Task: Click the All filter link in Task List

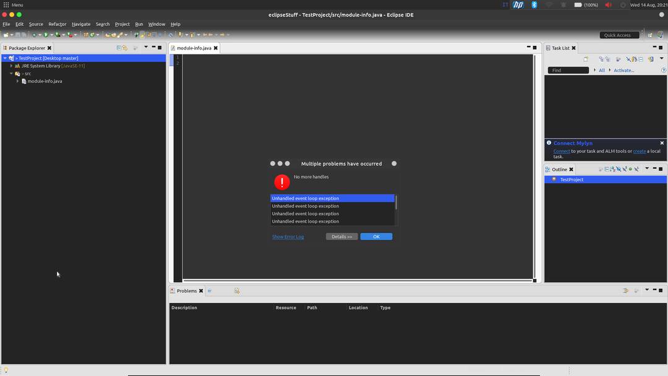Action: (x=602, y=70)
